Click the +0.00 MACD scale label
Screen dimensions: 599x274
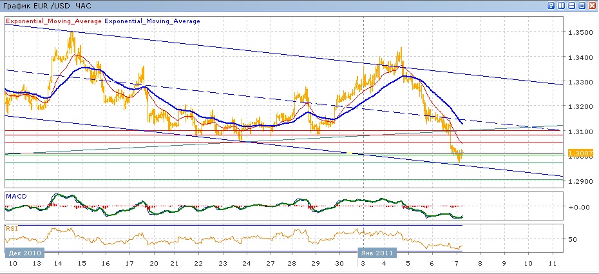click(576, 207)
